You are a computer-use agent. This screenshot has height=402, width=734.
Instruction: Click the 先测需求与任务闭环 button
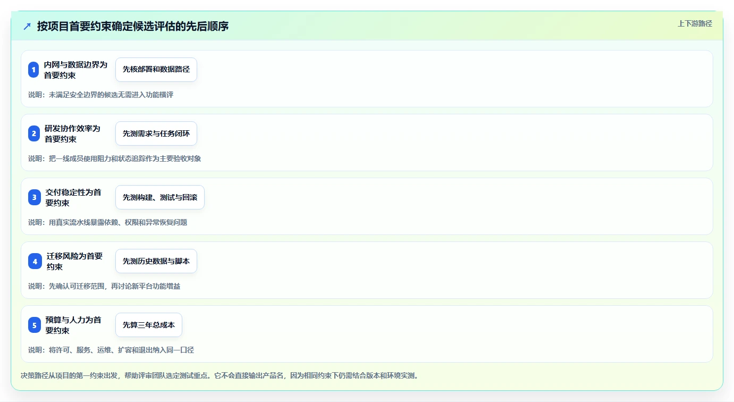[156, 133]
